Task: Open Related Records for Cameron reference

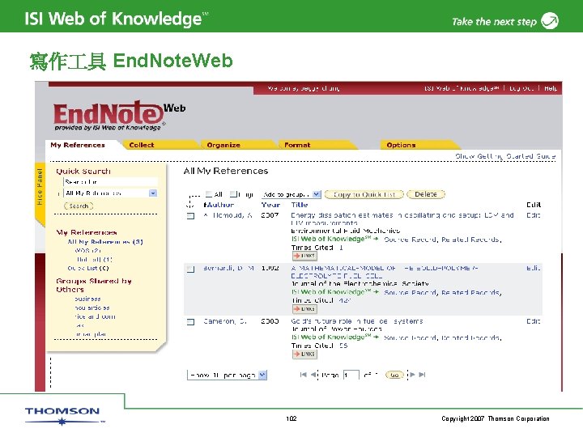Action: (x=471, y=337)
